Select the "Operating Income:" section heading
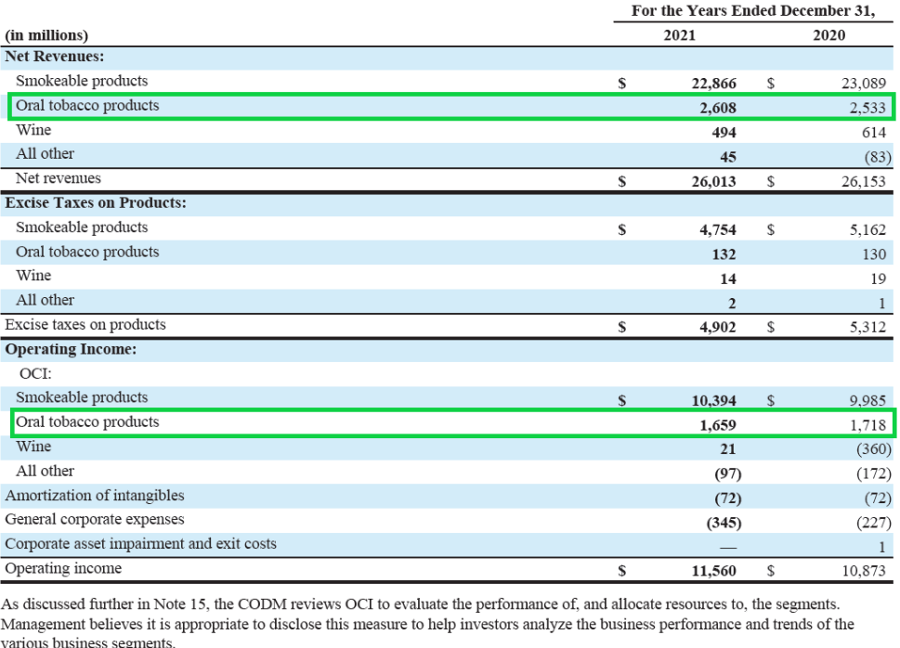The width and height of the screenshot is (900, 648). tap(72, 349)
